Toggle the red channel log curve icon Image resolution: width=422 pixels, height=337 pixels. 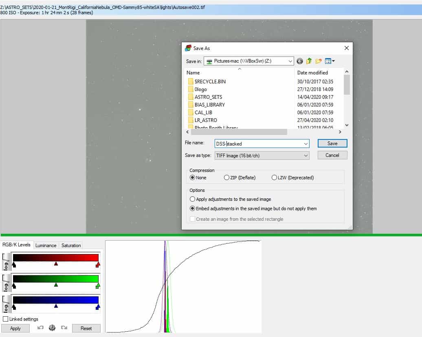pos(6,261)
